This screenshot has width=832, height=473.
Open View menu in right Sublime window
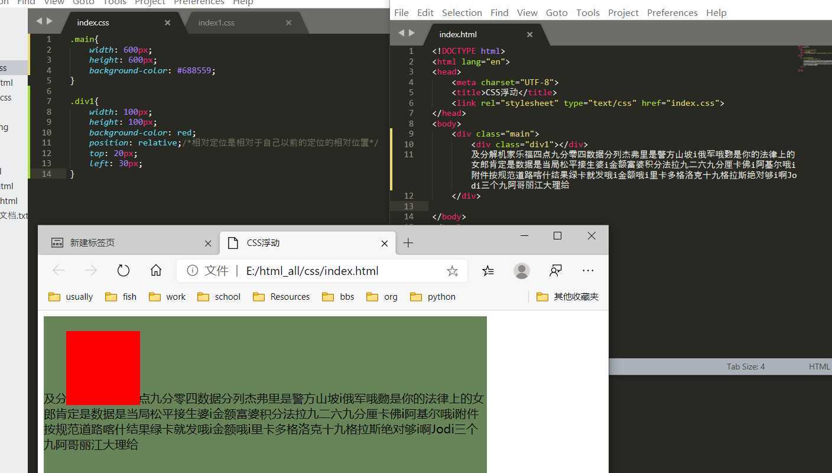point(527,12)
